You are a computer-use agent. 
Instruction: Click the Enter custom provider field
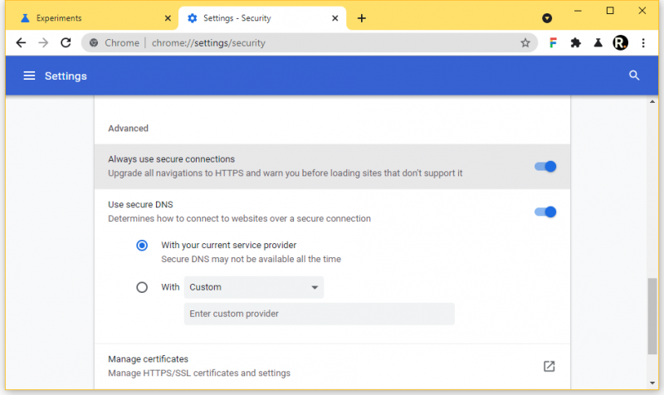(x=319, y=314)
